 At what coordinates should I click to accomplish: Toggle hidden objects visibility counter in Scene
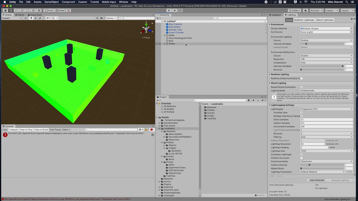49,18
